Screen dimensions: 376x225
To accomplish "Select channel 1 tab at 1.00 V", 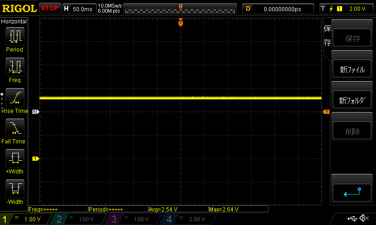I will pyautogui.click(x=25, y=219).
